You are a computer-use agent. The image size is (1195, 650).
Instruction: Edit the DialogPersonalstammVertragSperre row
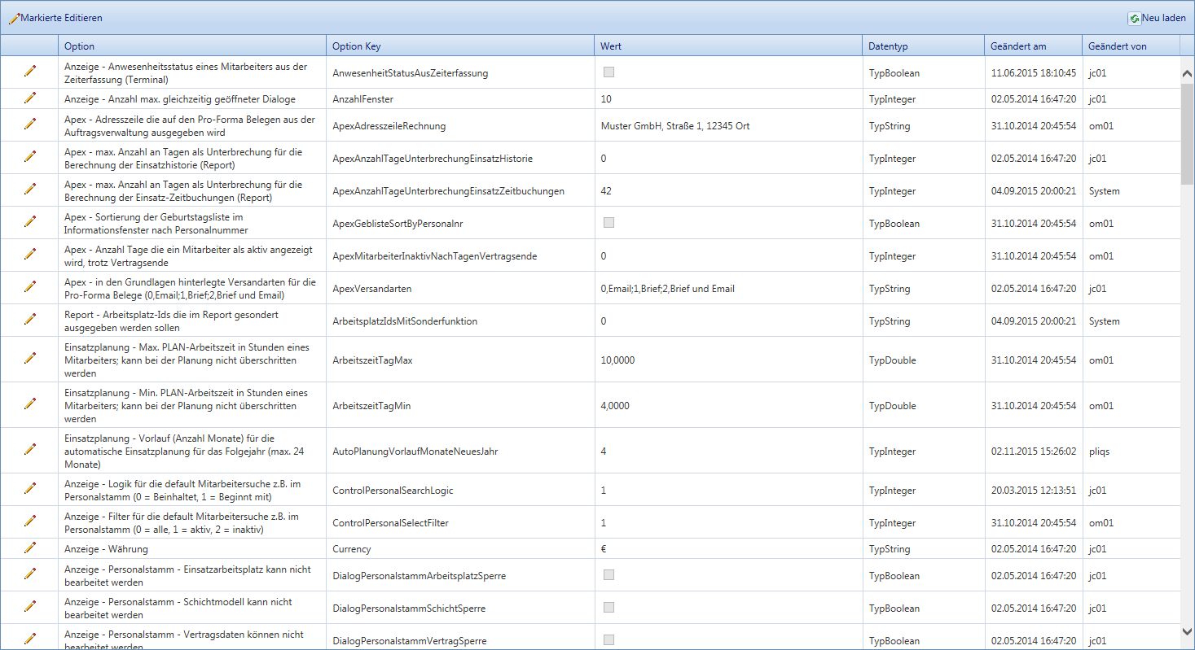point(30,639)
